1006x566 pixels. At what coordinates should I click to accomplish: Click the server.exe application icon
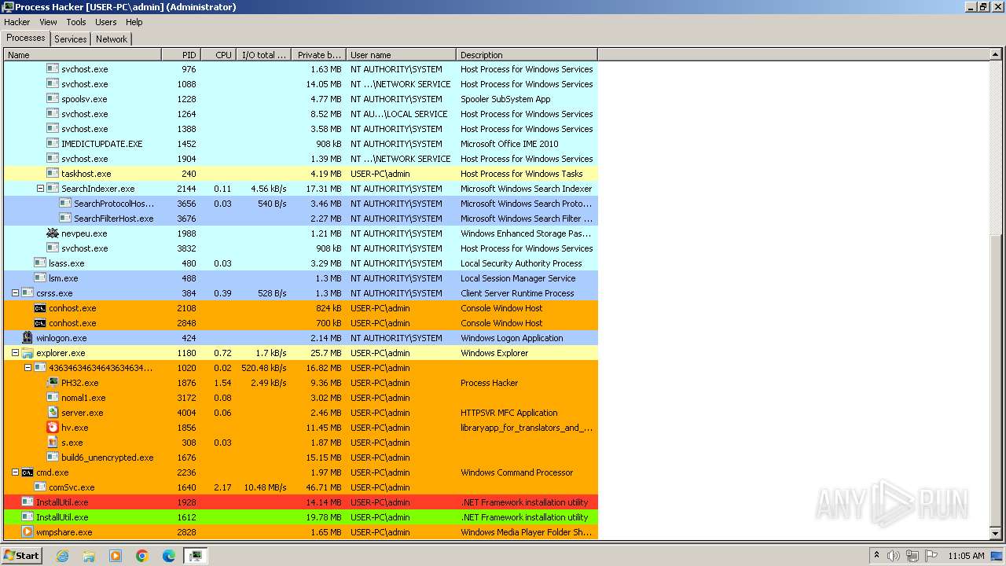click(x=53, y=413)
